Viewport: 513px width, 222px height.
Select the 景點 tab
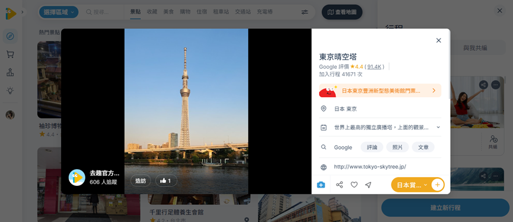[x=135, y=12]
